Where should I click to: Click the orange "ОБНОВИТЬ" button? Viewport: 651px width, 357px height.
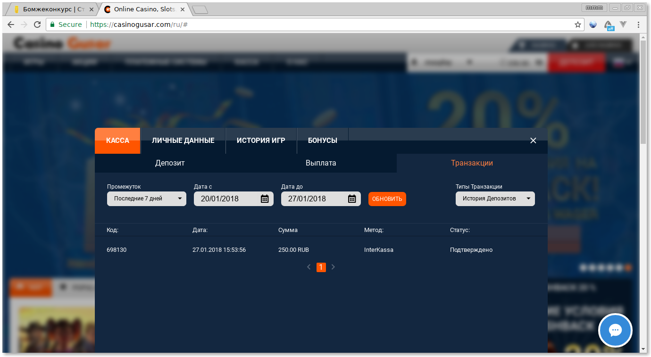[387, 199]
